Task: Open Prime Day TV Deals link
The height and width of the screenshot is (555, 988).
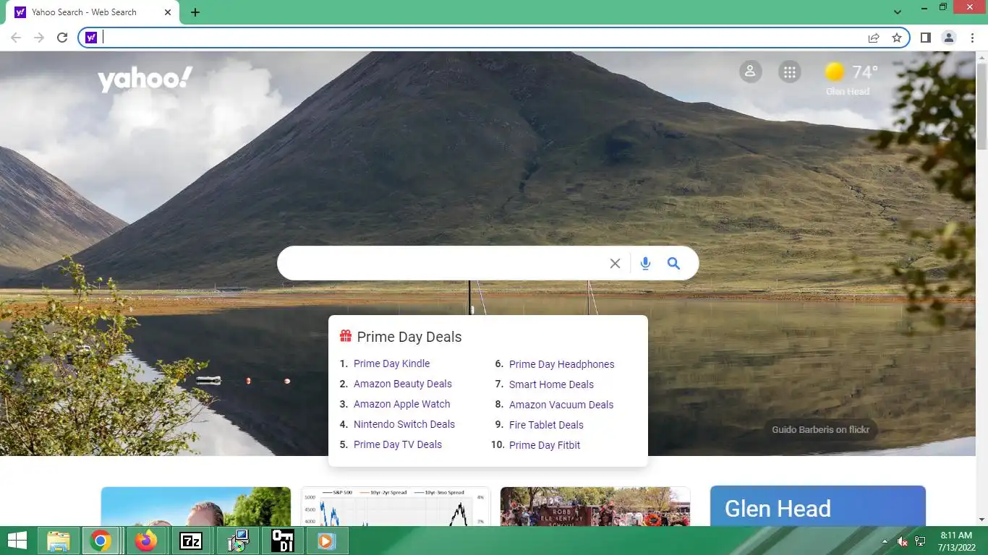Action: tap(397, 444)
